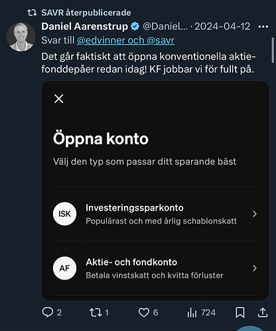Open the @edvinner och @savr link

125,40
